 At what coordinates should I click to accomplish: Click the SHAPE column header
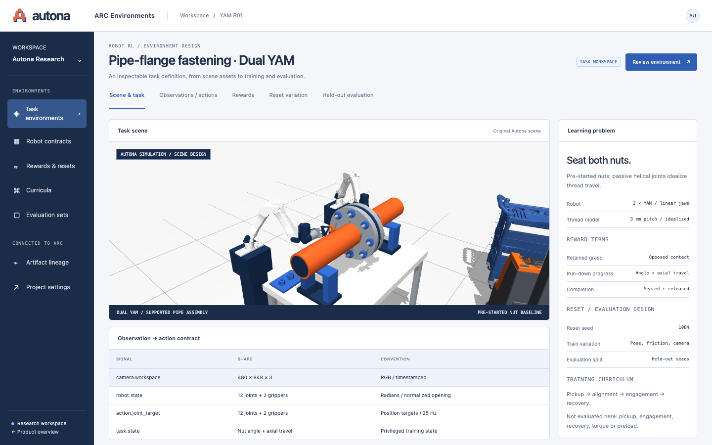[x=245, y=359]
